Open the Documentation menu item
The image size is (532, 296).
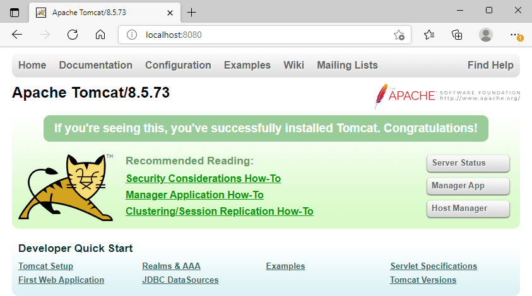coord(95,65)
